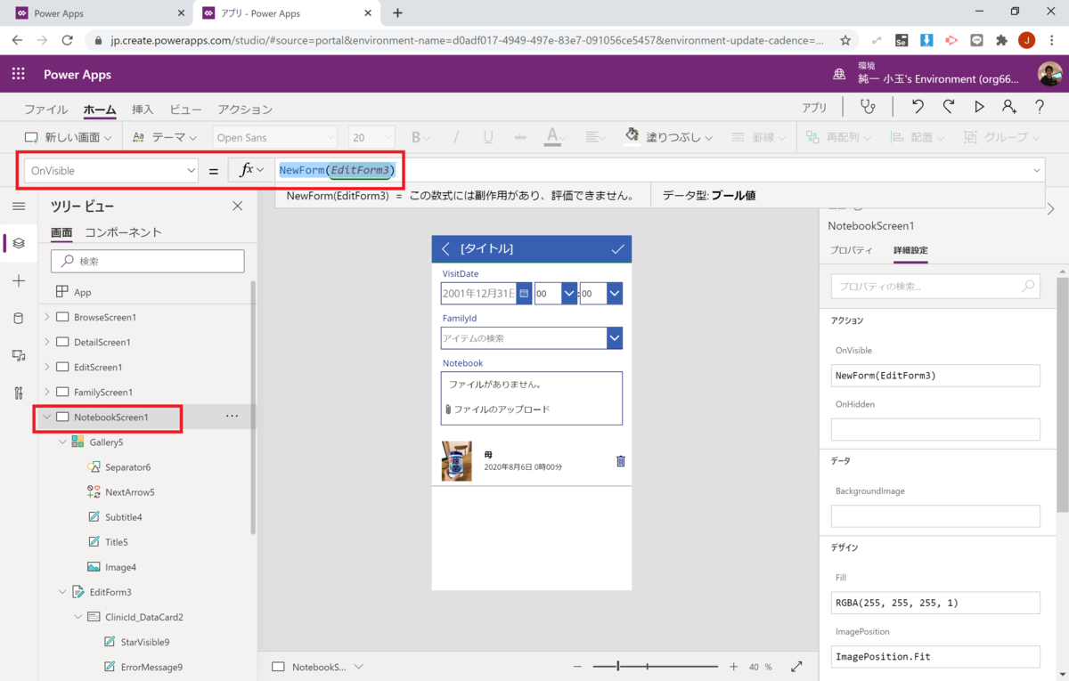1069x681 pixels.
Task: Redo the last action
Action: [x=949, y=107]
